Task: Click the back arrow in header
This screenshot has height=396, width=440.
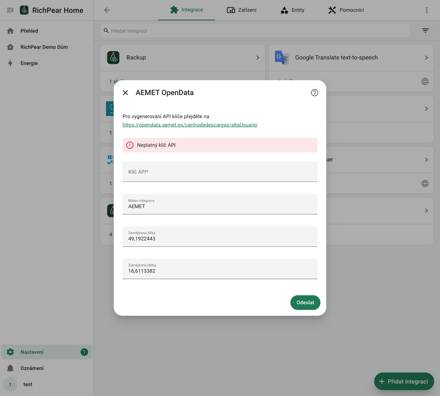Action: 107,10
